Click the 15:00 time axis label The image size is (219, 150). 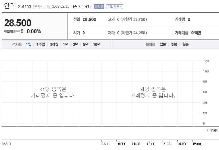(196, 144)
